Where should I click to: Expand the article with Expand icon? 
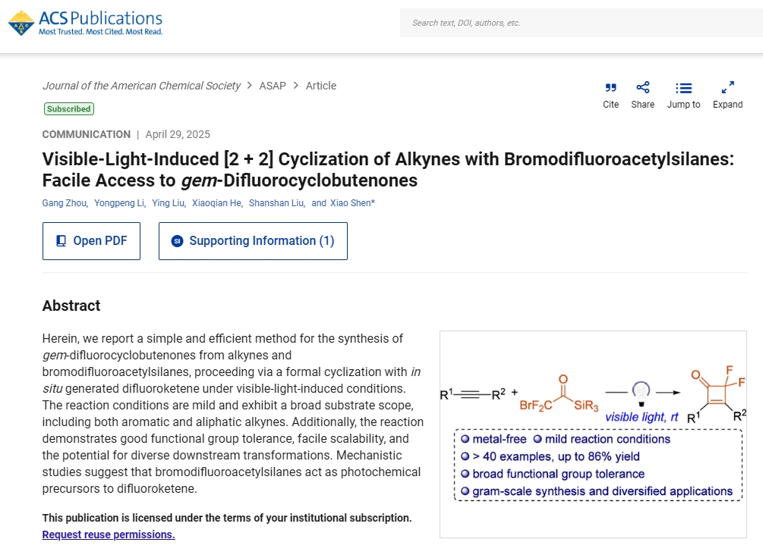pyautogui.click(x=727, y=88)
